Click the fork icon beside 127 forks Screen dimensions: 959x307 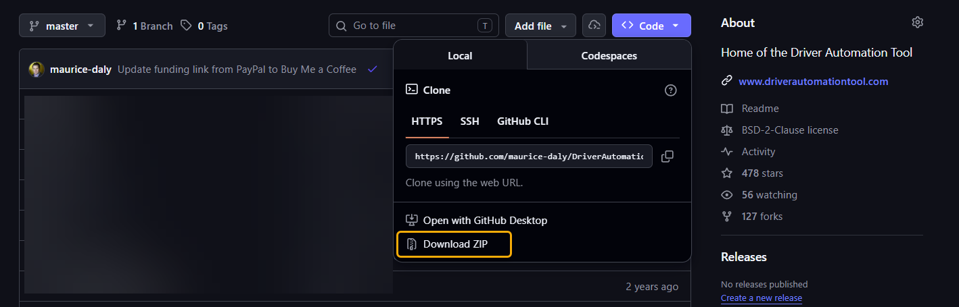[727, 216]
